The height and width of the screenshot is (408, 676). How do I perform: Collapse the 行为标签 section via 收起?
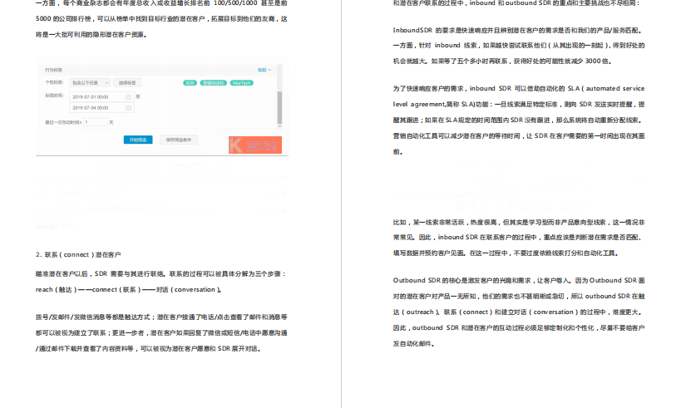click(263, 70)
